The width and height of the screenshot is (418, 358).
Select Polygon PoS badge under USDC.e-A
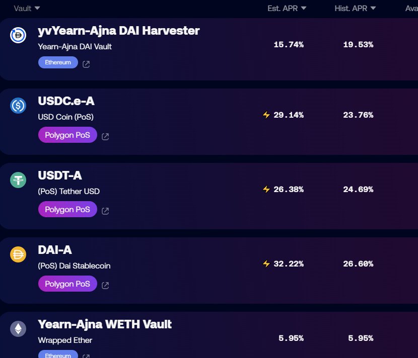[x=67, y=135]
